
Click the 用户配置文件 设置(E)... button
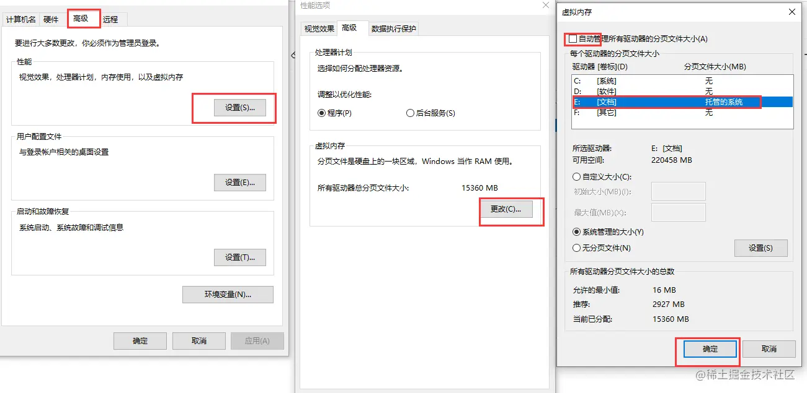(x=240, y=182)
